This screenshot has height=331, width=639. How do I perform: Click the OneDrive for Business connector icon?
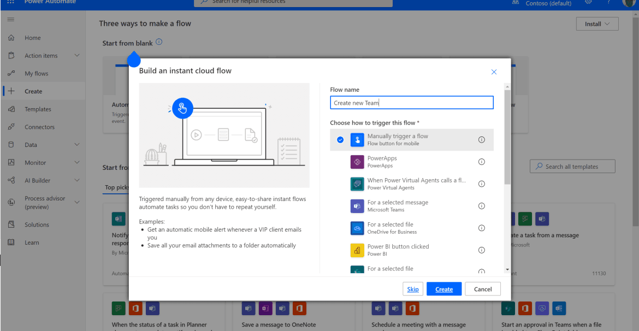tap(357, 228)
